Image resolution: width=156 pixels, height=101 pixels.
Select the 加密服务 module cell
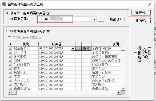(x=26, y=49)
